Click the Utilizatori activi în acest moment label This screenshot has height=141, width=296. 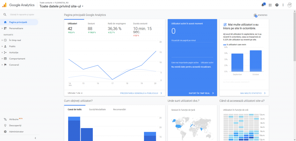187,24
